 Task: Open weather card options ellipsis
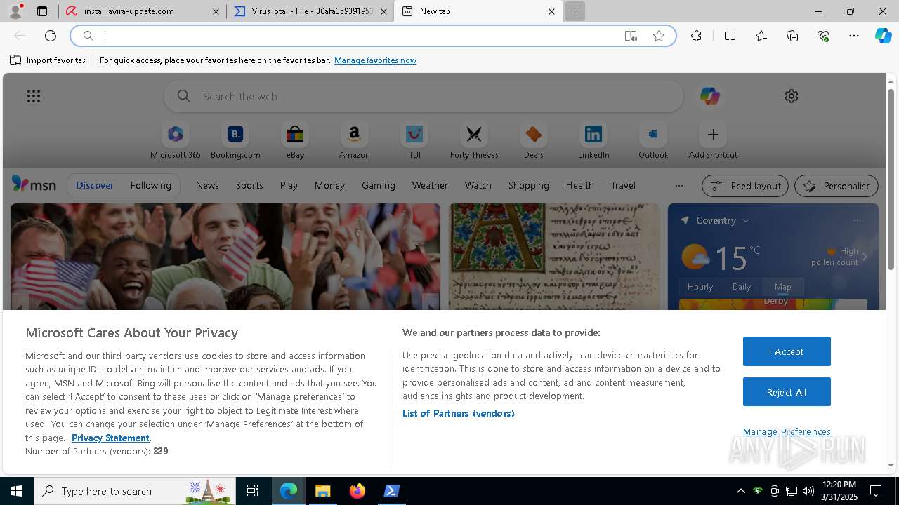(x=857, y=220)
